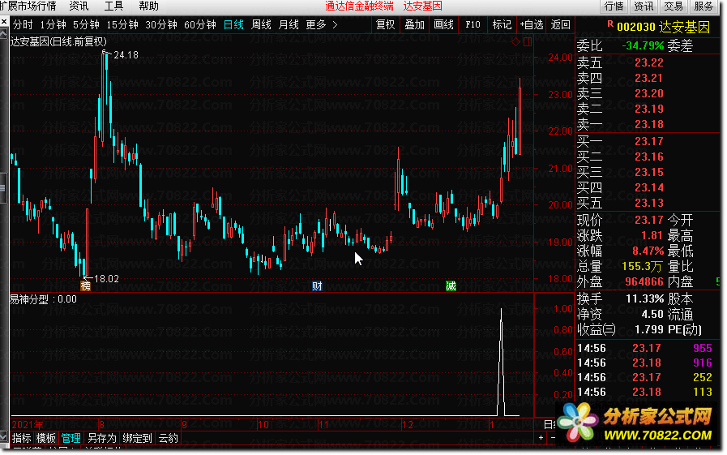Click the 资讯 button at top right
This screenshot has width=727, height=455.
point(644,6)
